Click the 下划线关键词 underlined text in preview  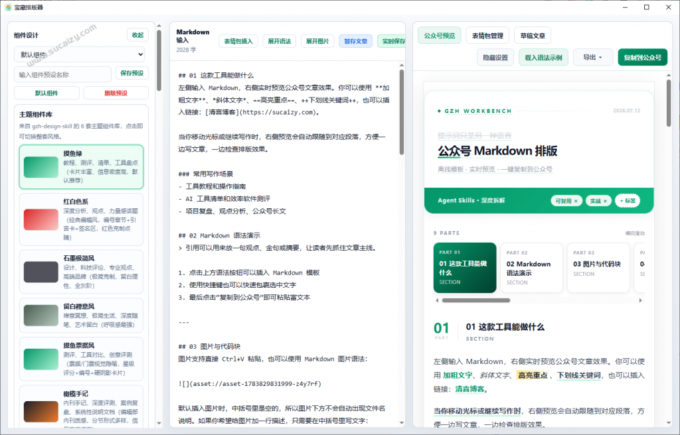578,375
